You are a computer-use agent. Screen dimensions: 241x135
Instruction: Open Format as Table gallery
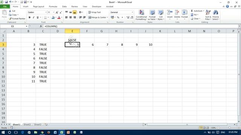(x=152, y=15)
